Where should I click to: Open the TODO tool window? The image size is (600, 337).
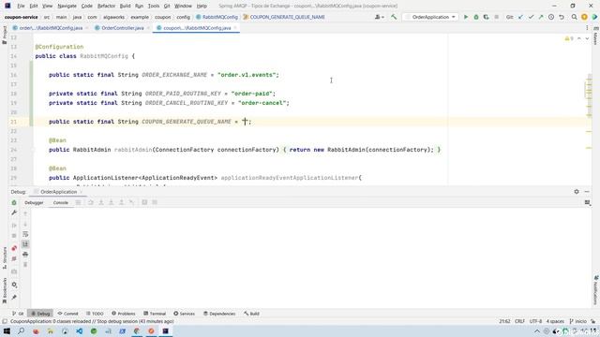95,314
